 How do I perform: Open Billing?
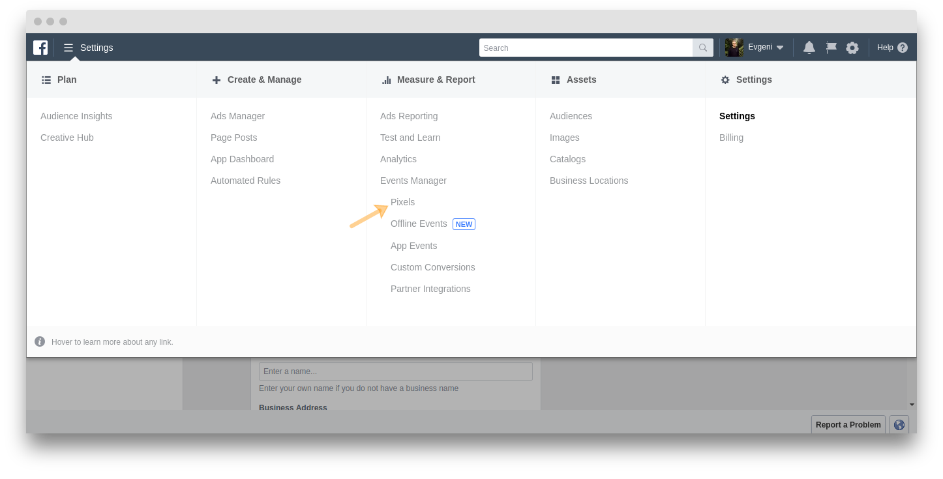coord(731,138)
